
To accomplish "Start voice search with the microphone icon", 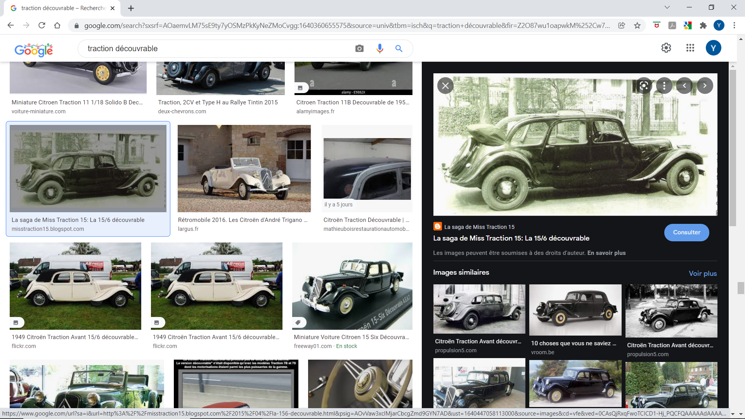I will point(379,48).
